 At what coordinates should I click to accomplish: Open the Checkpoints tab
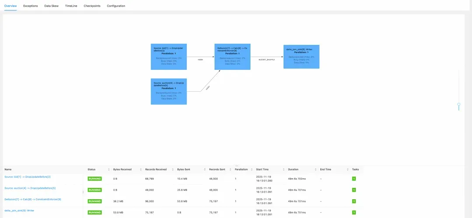click(92, 6)
